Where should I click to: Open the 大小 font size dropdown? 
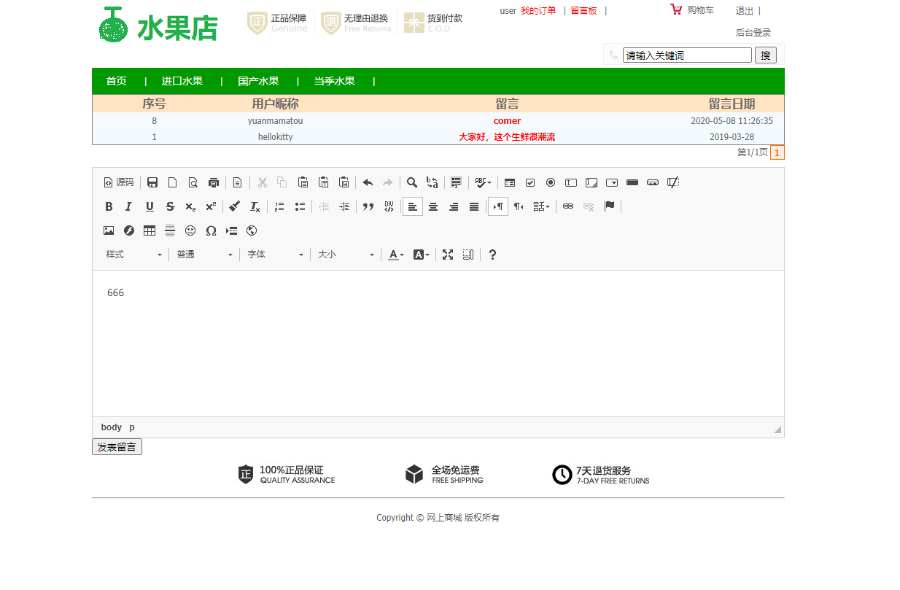(346, 255)
